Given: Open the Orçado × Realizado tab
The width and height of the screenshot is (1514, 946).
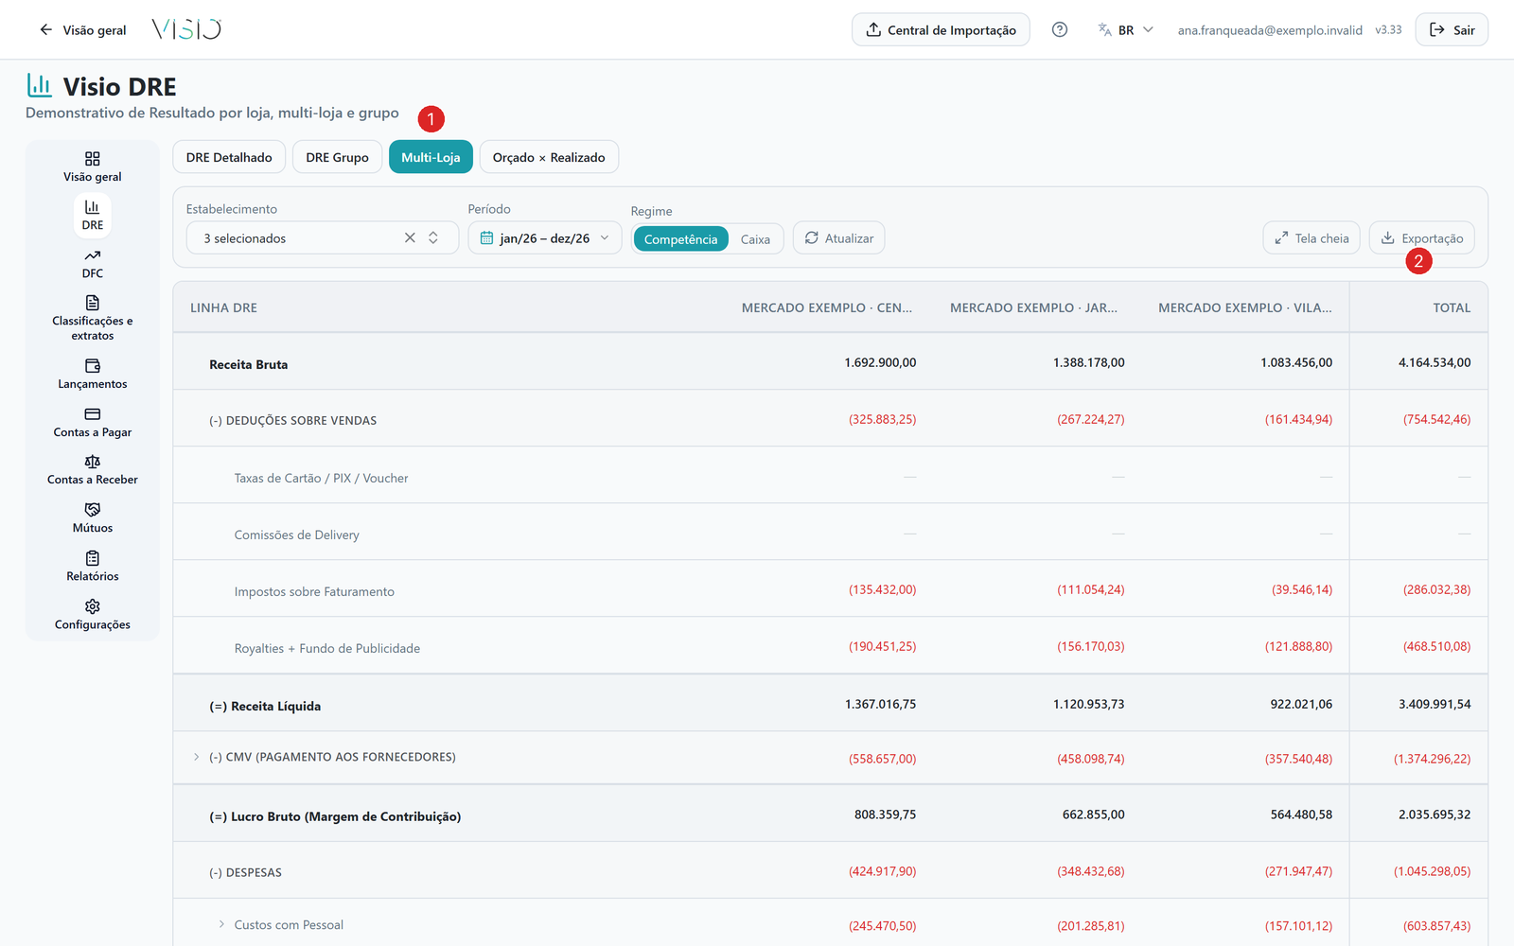Looking at the screenshot, I should (x=549, y=157).
